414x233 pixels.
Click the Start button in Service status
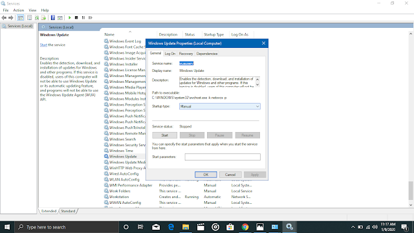pos(165,135)
